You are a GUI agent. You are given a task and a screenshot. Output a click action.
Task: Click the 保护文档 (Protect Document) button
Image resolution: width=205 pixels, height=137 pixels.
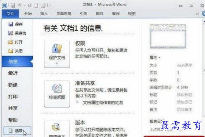click(x=57, y=54)
